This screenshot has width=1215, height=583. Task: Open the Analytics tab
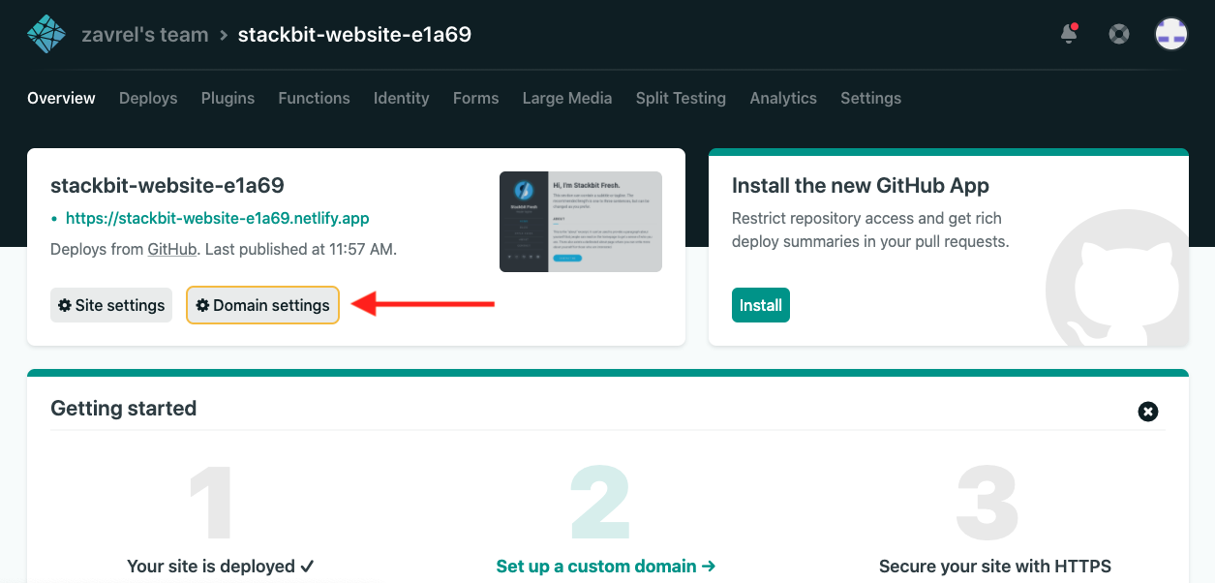783,98
